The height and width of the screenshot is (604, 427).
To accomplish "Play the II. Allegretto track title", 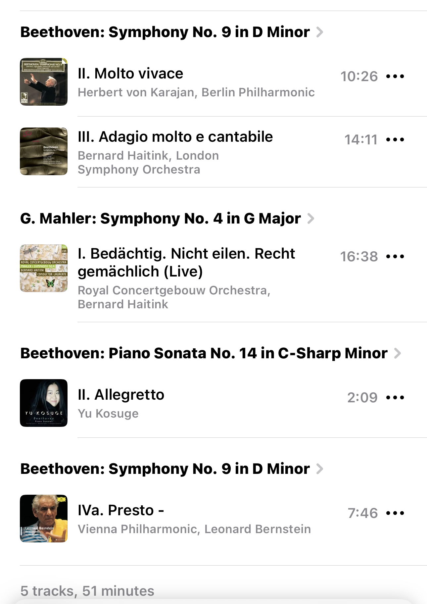I will coord(121,395).
